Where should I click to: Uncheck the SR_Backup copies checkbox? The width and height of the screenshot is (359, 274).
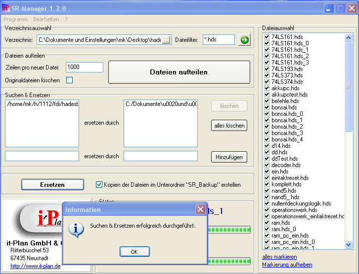[x=99, y=185]
